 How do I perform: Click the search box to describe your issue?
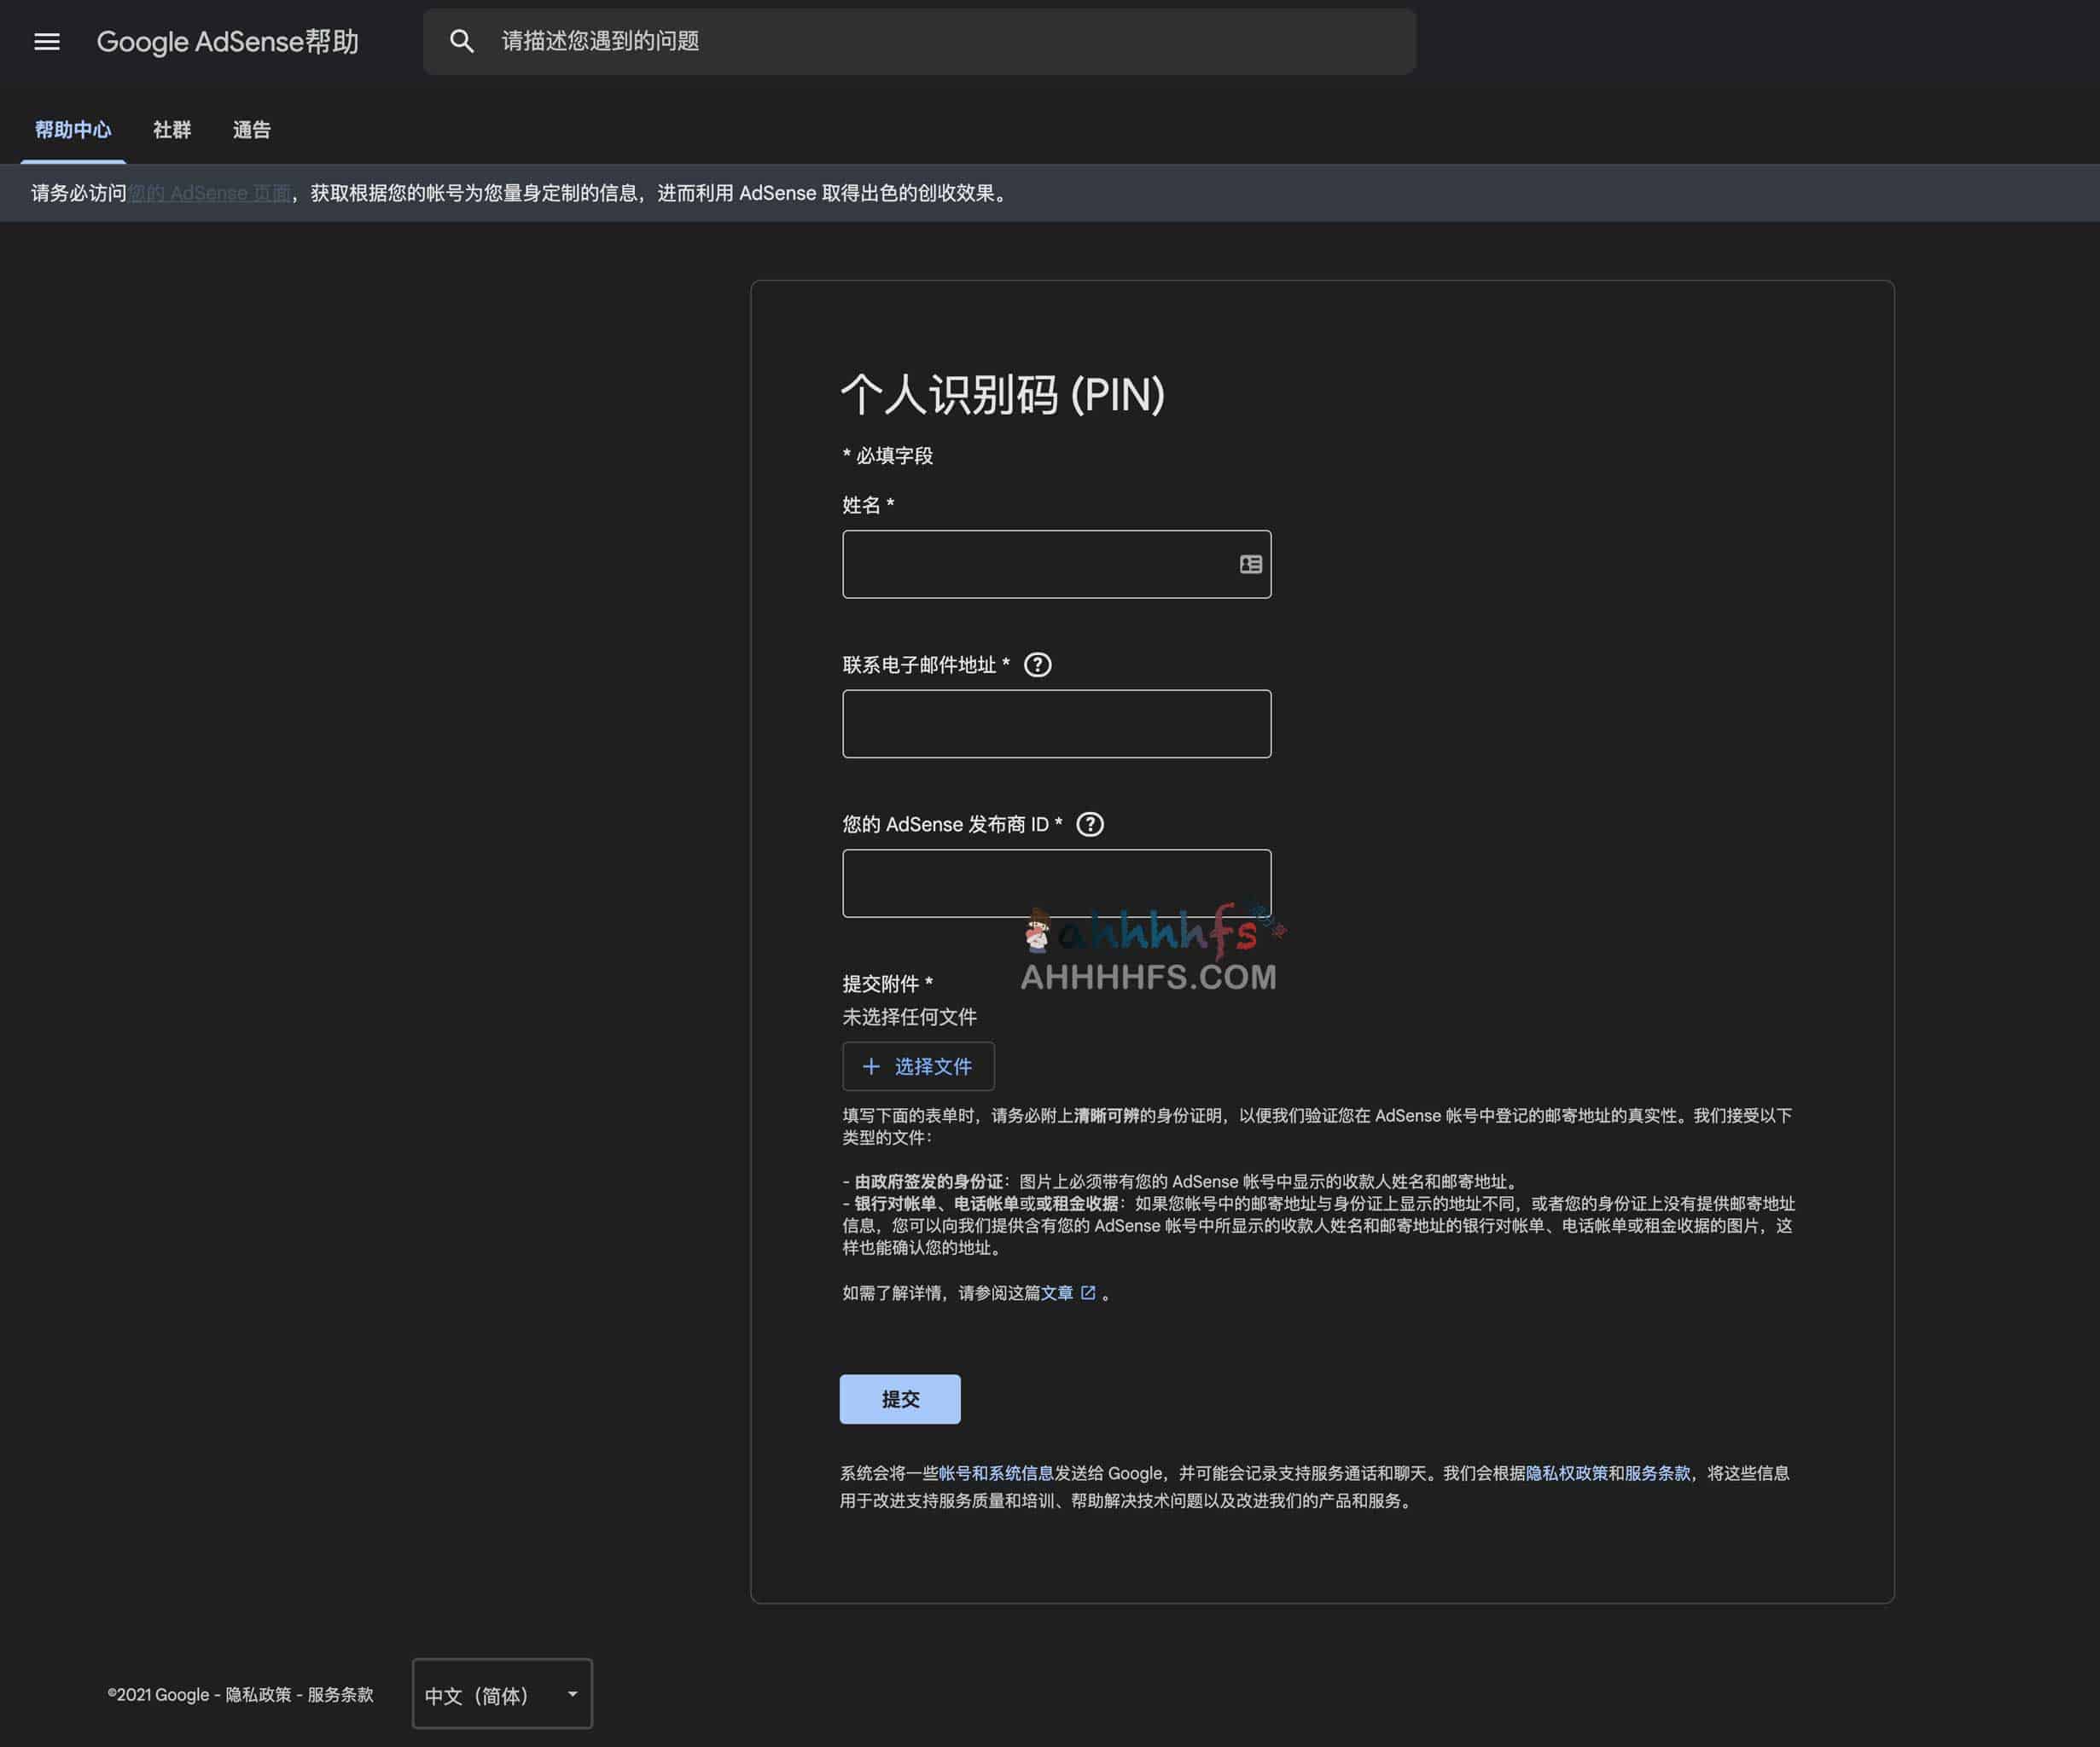(x=900, y=41)
